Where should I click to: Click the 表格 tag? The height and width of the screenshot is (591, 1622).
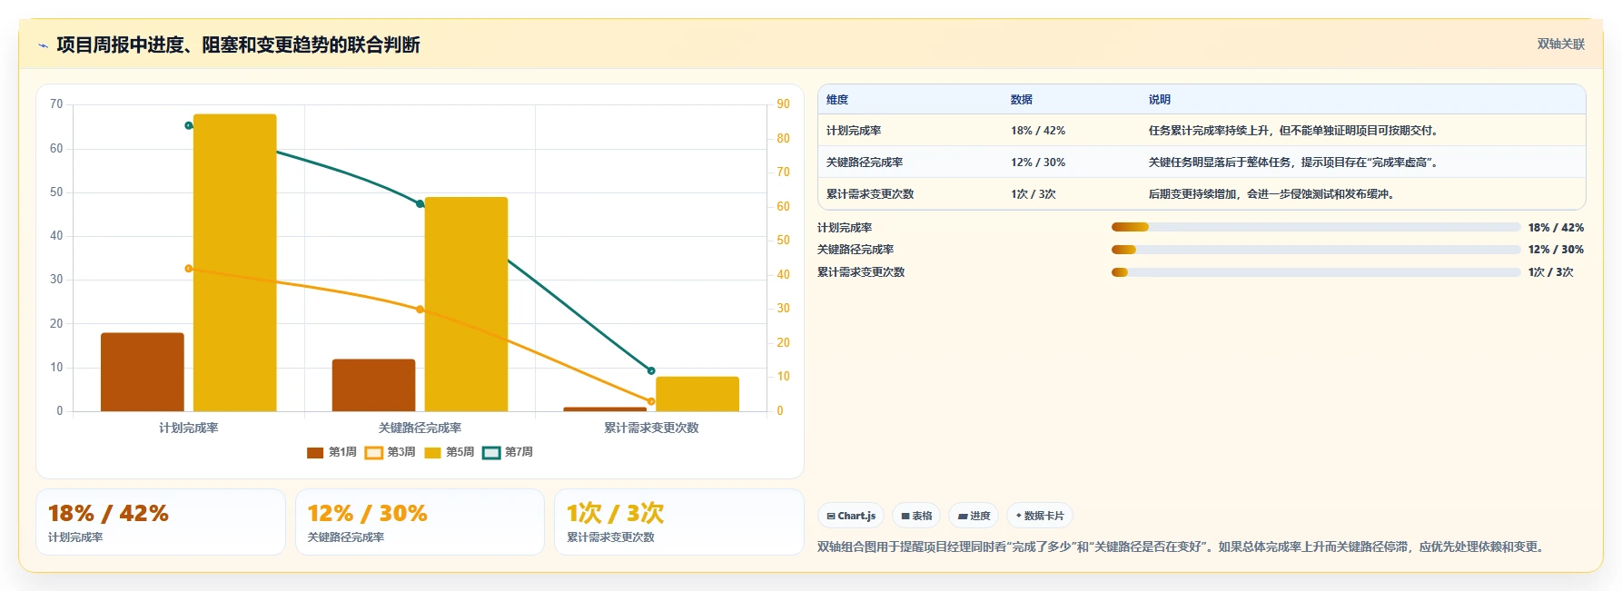click(x=916, y=516)
